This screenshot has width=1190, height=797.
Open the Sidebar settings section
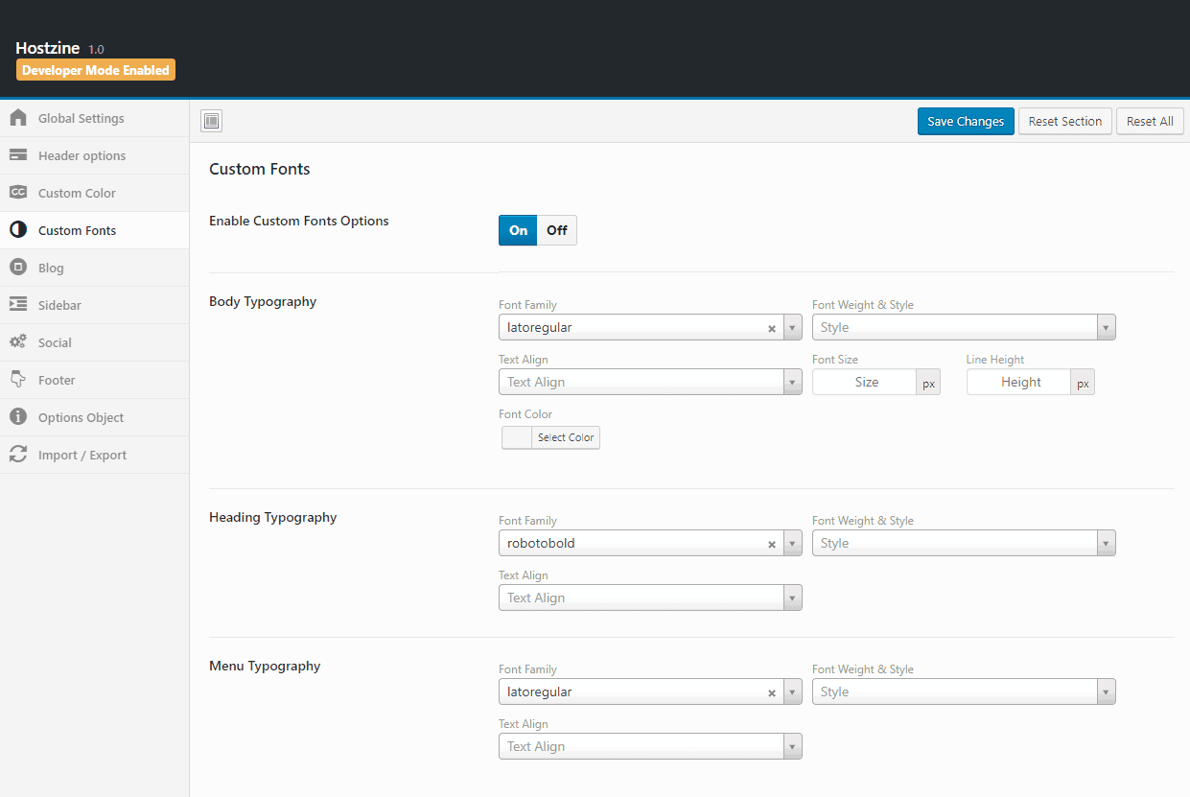click(59, 305)
